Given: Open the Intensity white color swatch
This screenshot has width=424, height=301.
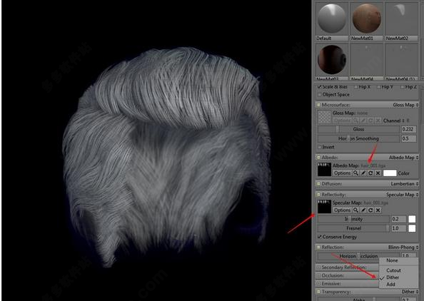Looking at the screenshot, I should pos(412,219).
